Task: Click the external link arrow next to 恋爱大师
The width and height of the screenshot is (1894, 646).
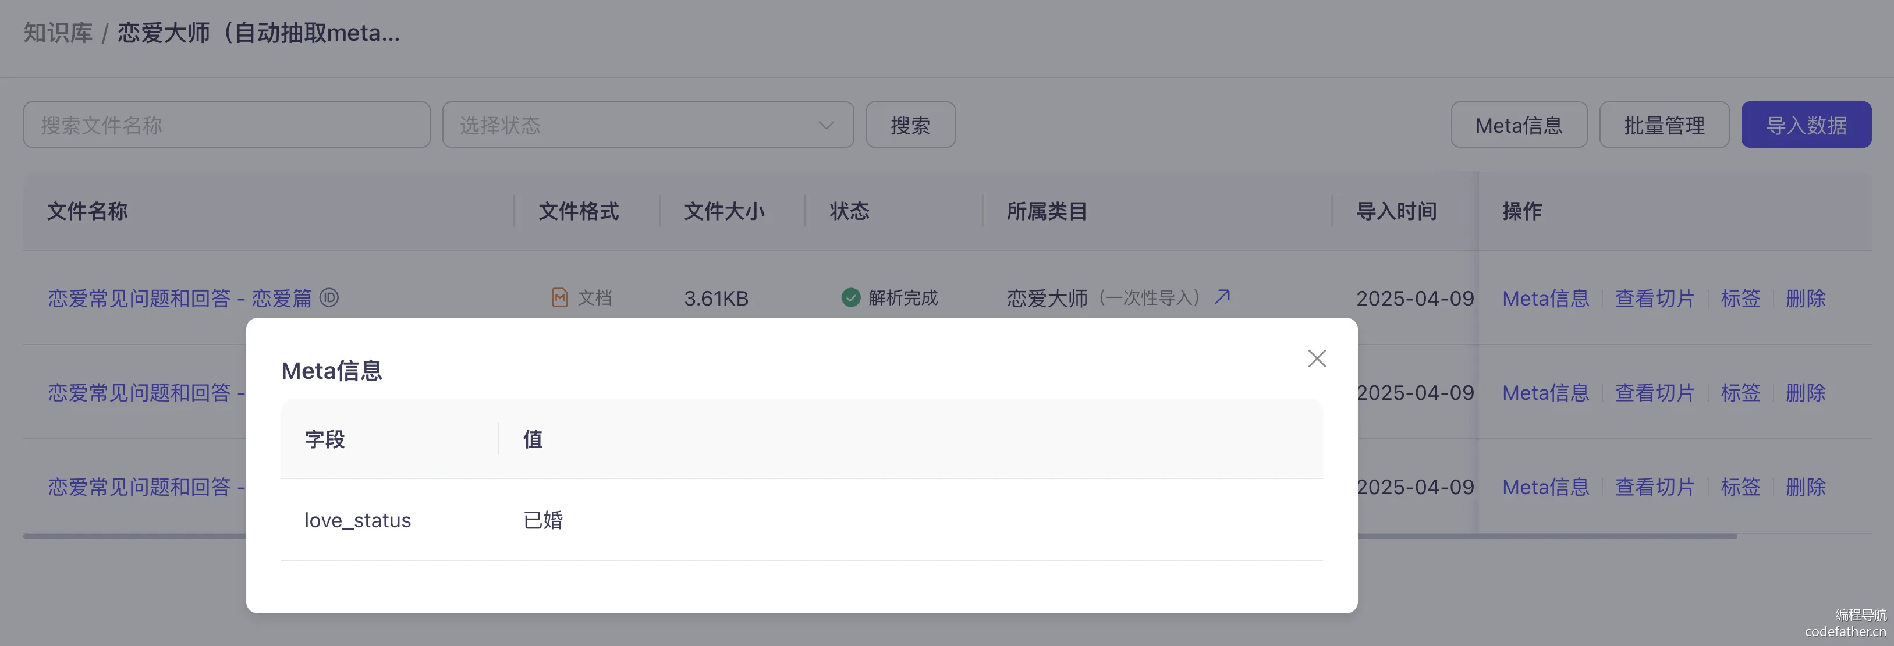Action: click(x=1222, y=297)
